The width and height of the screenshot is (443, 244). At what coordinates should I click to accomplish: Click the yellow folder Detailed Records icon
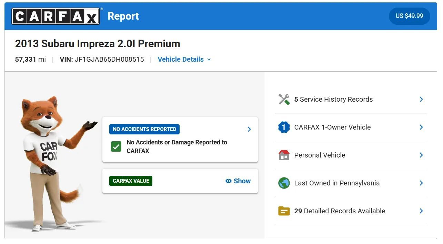284,211
